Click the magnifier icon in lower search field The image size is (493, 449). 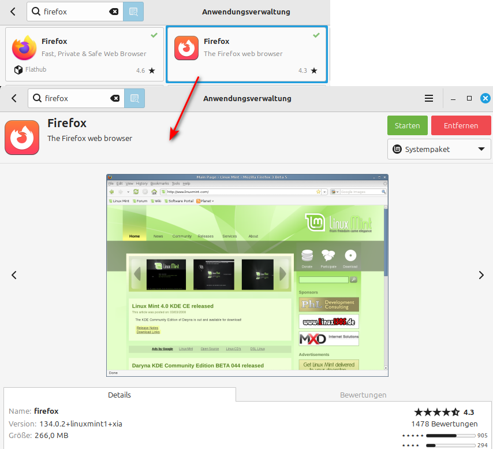[x=37, y=98]
